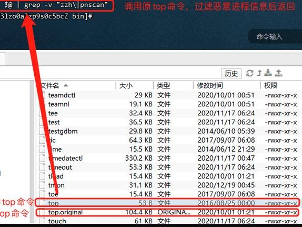Screen dimensions: 302x227
Task: Click file icon next to touch
Action: coord(42,221)
